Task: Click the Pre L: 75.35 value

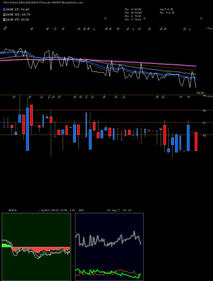Action: point(133,16)
